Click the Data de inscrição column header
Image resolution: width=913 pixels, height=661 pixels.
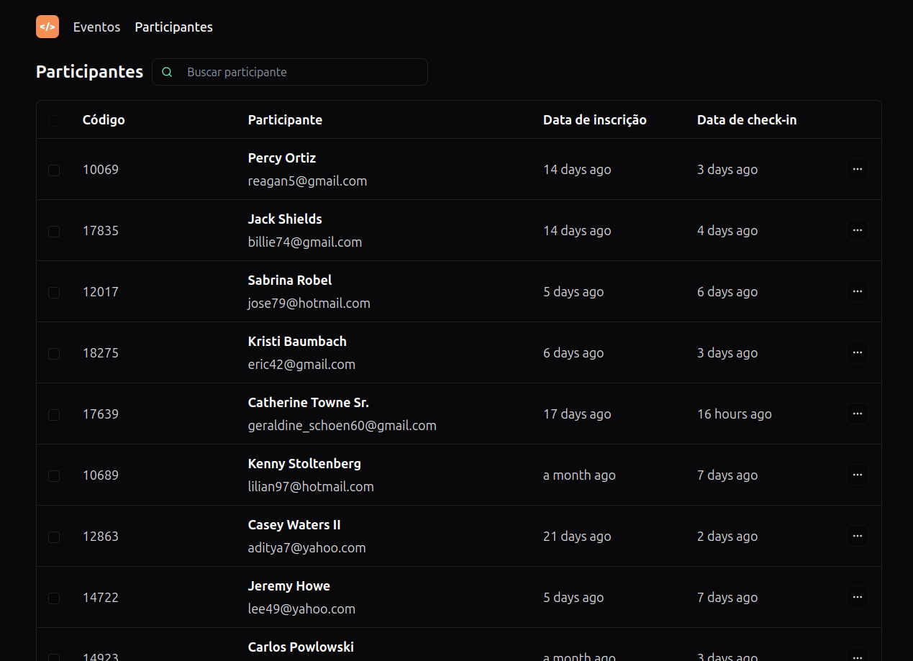pyautogui.click(x=594, y=120)
